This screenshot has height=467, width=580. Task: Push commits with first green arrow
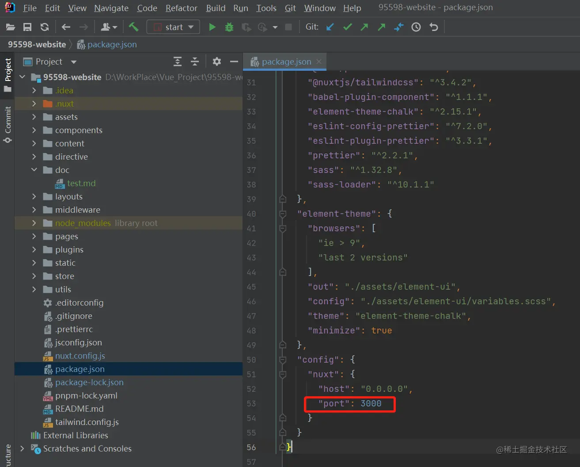[364, 27]
